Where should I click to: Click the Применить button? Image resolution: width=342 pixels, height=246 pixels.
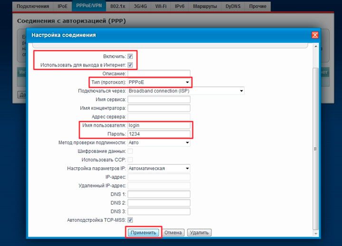click(143, 233)
